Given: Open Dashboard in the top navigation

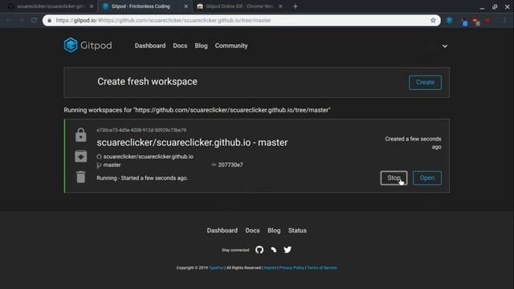Looking at the screenshot, I should tap(150, 46).
